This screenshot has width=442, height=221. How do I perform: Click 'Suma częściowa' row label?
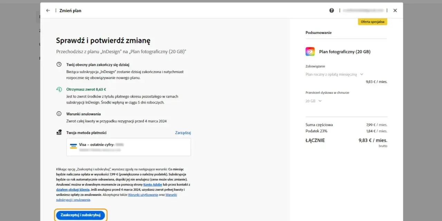point(319,125)
